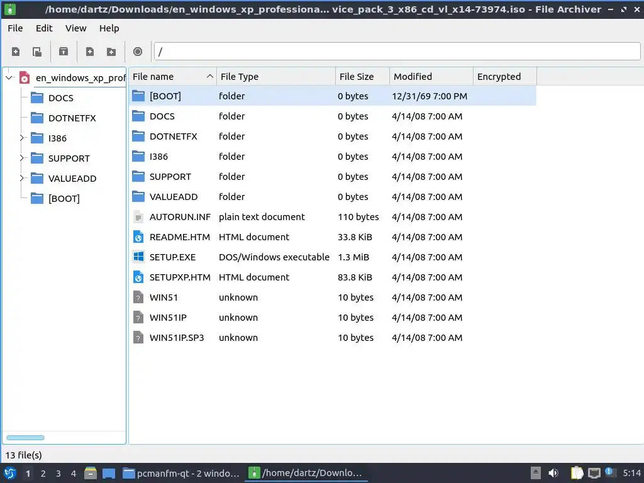This screenshot has height=483, width=644.
Task: Click the archive path input field
Action: tap(397, 52)
